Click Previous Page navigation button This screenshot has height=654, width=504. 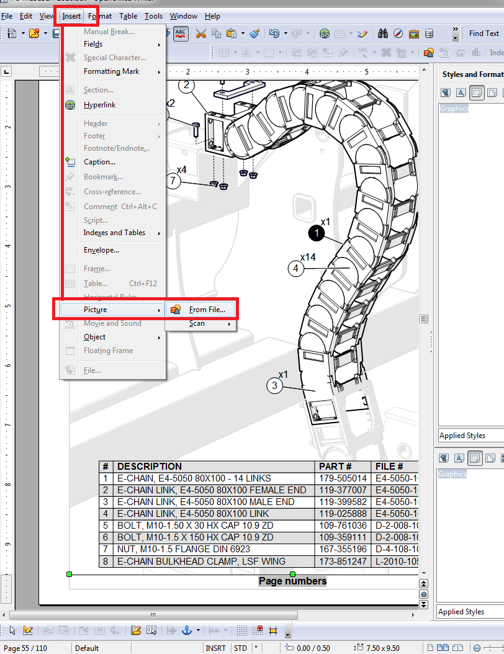pyautogui.click(x=423, y=583)
